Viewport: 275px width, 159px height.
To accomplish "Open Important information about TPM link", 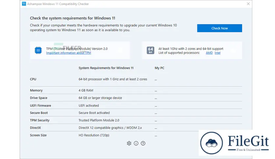I will tap(68, 53).
